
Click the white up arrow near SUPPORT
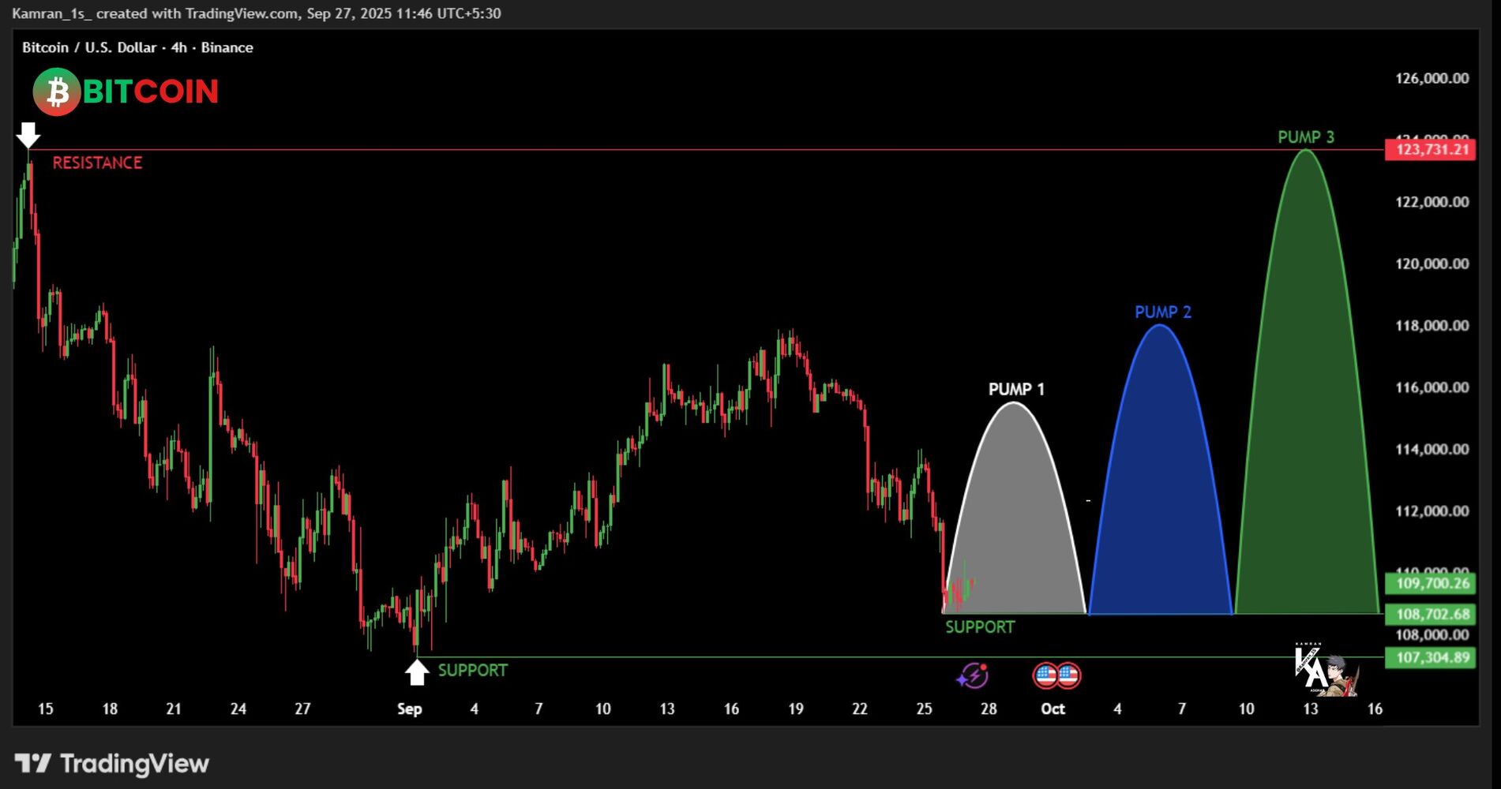pos(417,672)
